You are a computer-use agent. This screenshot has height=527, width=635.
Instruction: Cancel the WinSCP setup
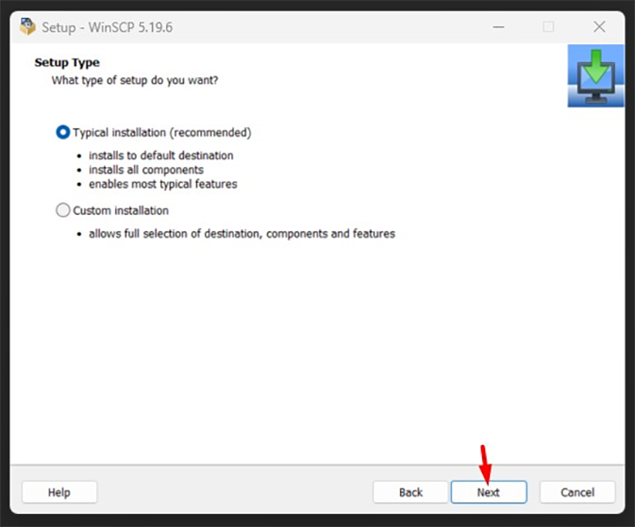pos(577,492)
